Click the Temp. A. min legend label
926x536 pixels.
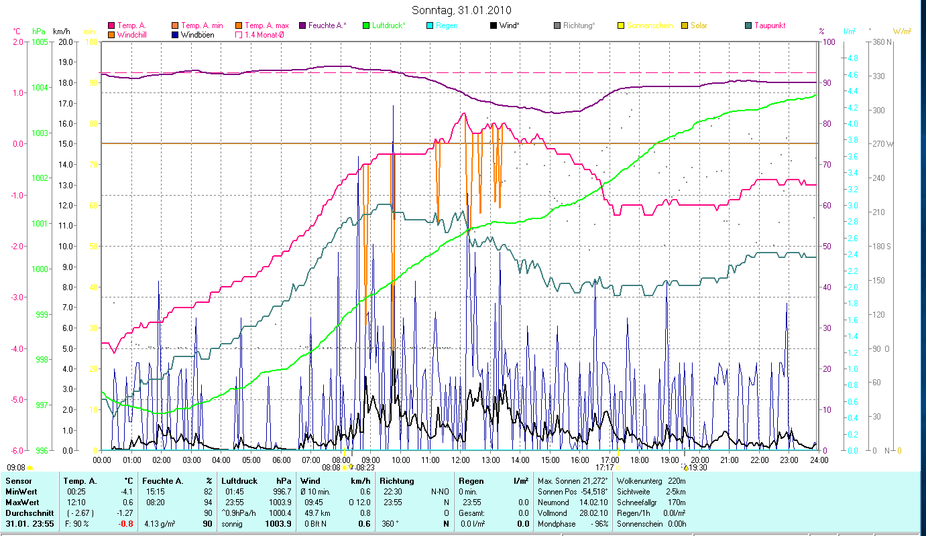200,25
